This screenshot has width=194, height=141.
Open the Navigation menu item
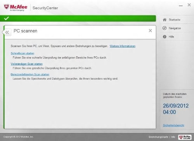(x=175, y=28)
